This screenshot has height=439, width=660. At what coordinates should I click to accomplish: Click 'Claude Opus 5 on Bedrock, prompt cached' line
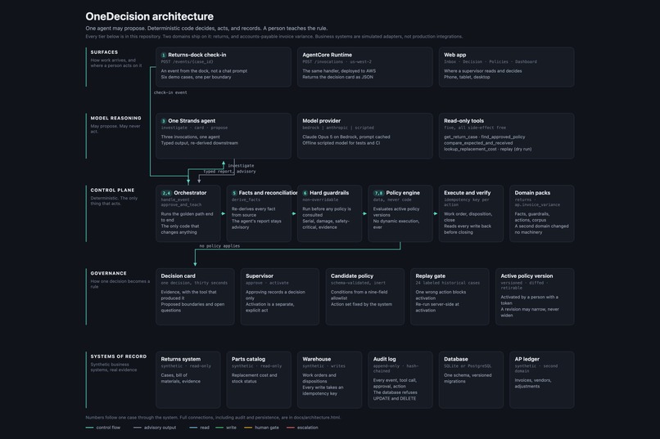coord(346,137)
